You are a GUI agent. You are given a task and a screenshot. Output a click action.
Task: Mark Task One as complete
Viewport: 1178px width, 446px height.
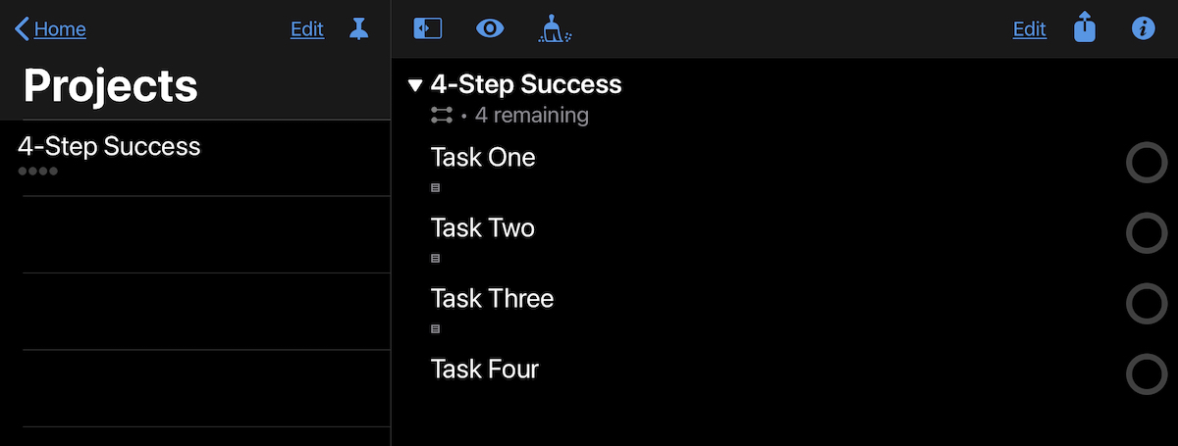point(1146,163)
